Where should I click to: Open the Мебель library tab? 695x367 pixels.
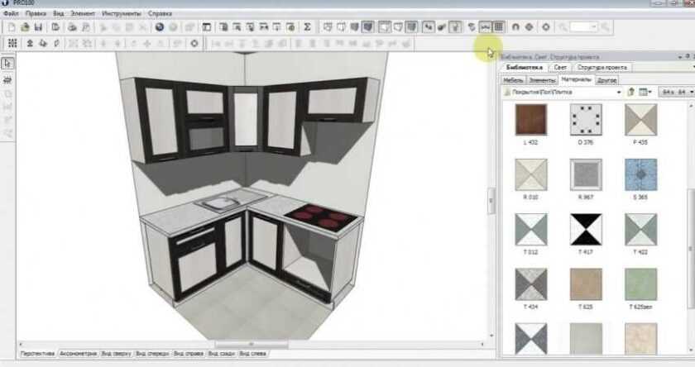[512, 80]
